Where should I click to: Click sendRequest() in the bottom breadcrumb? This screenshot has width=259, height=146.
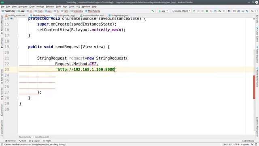click(x=42, y=137)
